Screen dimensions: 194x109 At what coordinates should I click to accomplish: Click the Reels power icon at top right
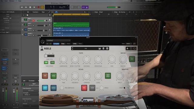[135, 48]
